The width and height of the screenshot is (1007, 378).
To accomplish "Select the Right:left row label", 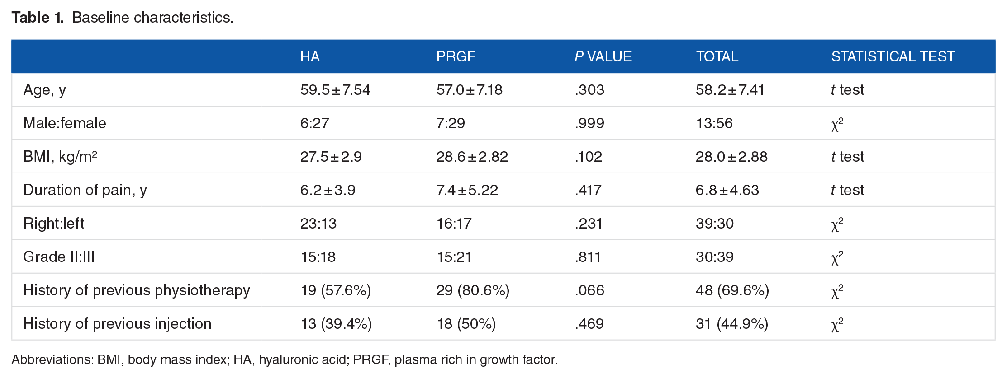I will (x=54, y=223).
